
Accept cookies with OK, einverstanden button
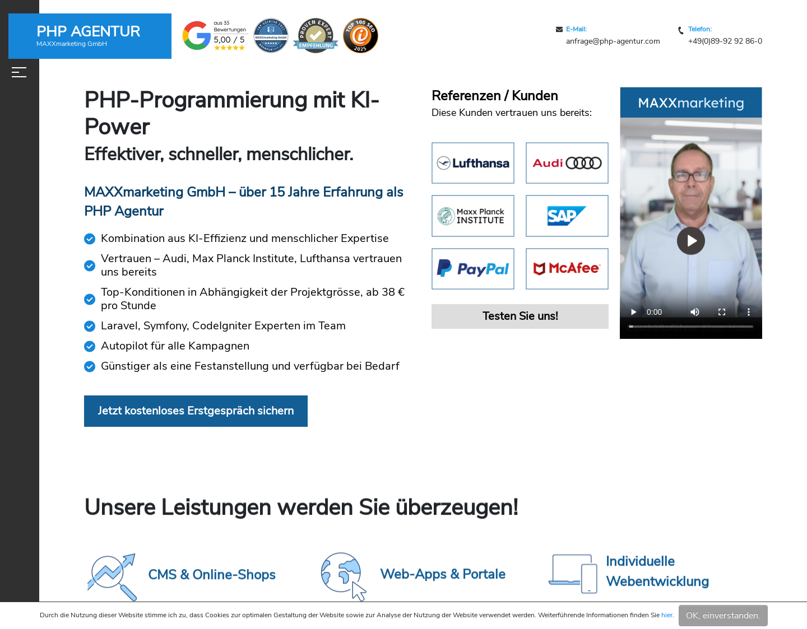click(x=723, y=616)
